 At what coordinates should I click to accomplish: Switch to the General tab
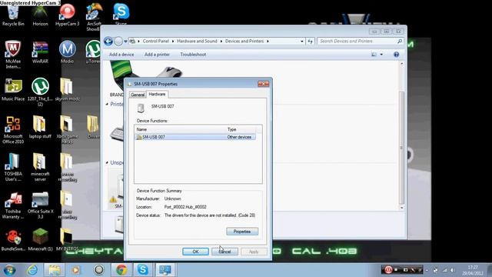click(x=138, y=95)
